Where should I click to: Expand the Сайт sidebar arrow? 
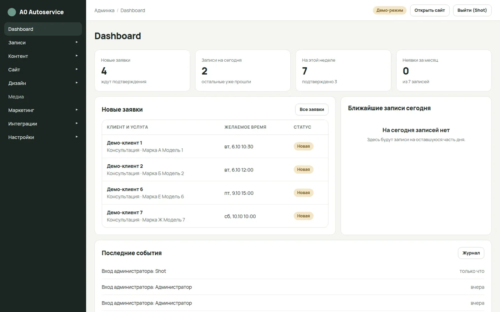tap(77, 70)
